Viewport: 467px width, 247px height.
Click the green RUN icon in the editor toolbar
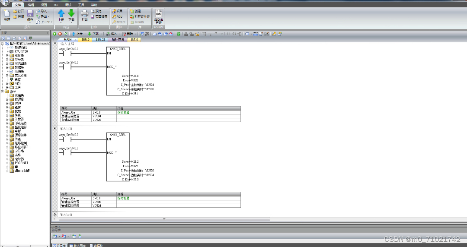[x=54, y=34]
